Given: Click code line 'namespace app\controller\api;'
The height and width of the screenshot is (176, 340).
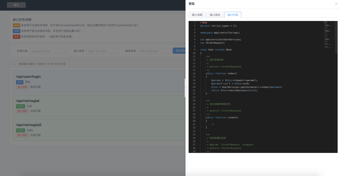Looking at the screenshot, I should (220, 33).
